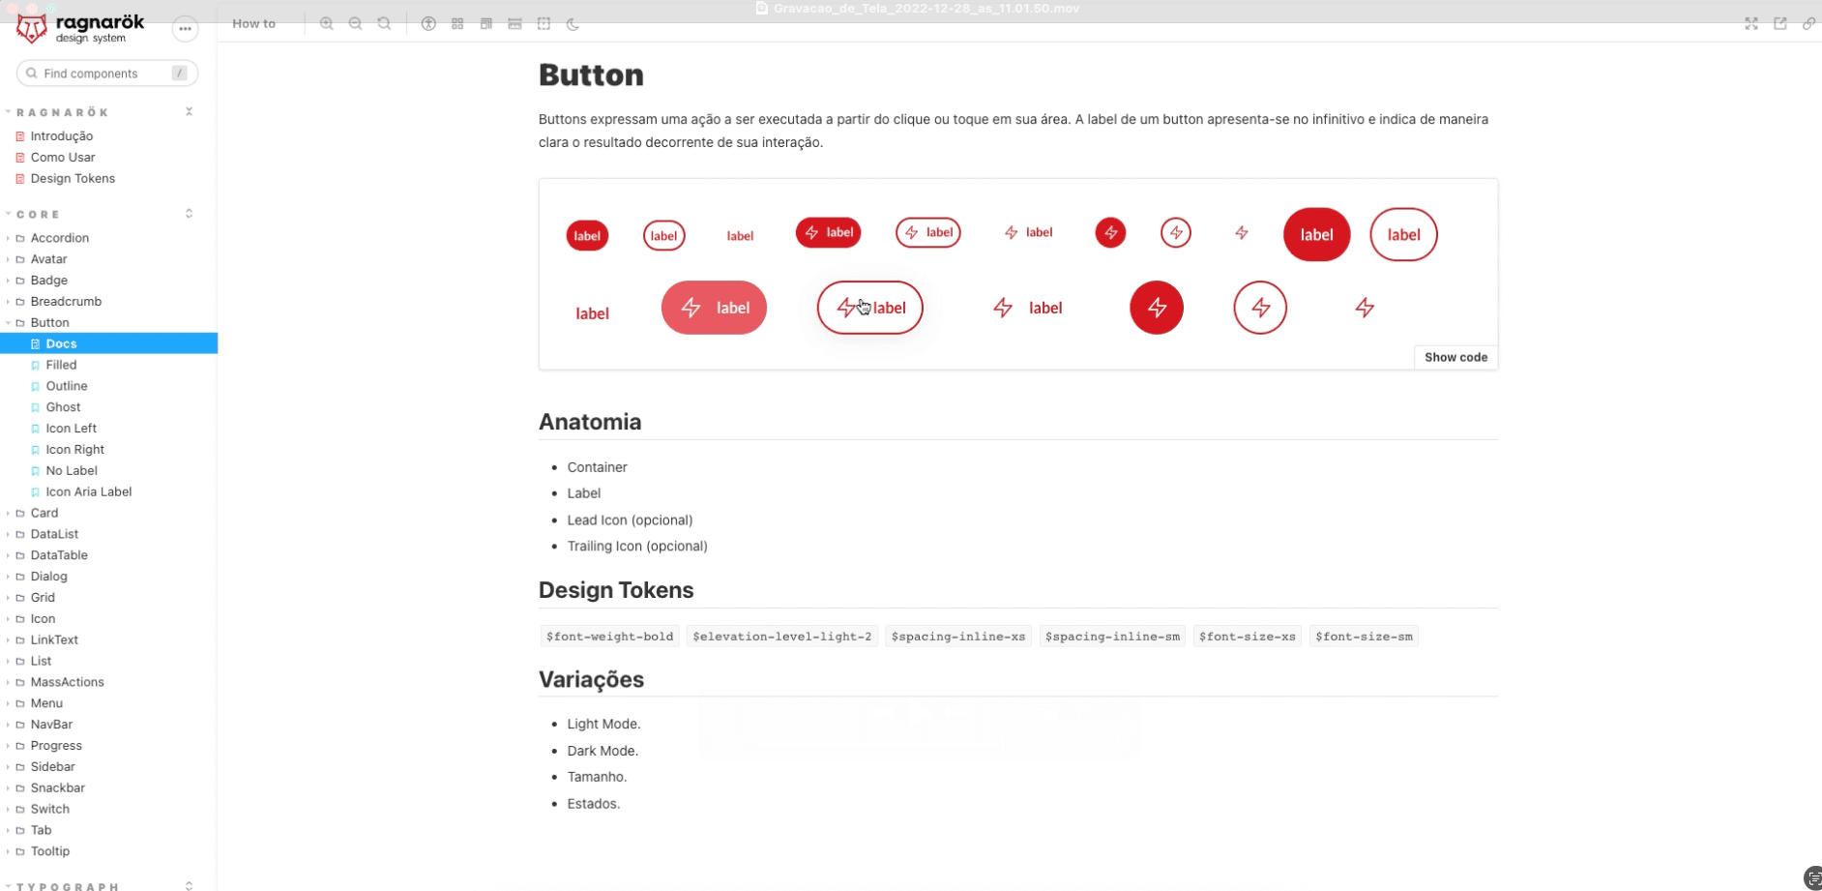Copy the canvas link icon
This screenshot has height=891, width=1822.
point(1808,24)
